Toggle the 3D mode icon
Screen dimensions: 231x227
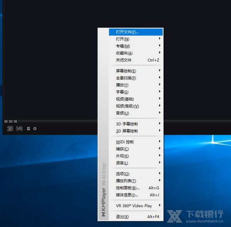(x=10, y=129)
